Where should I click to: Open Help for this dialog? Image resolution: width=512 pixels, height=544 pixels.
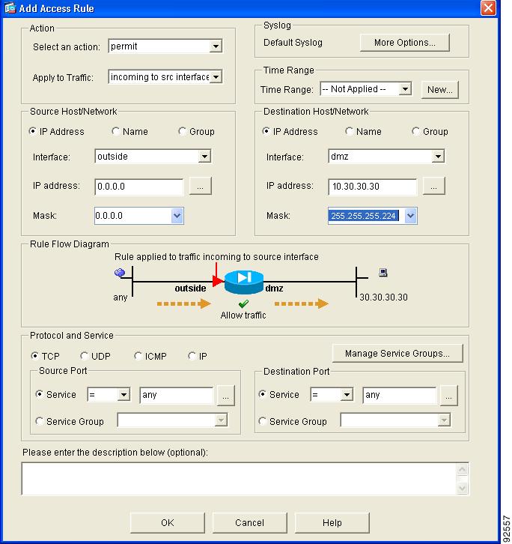point(332,522)
